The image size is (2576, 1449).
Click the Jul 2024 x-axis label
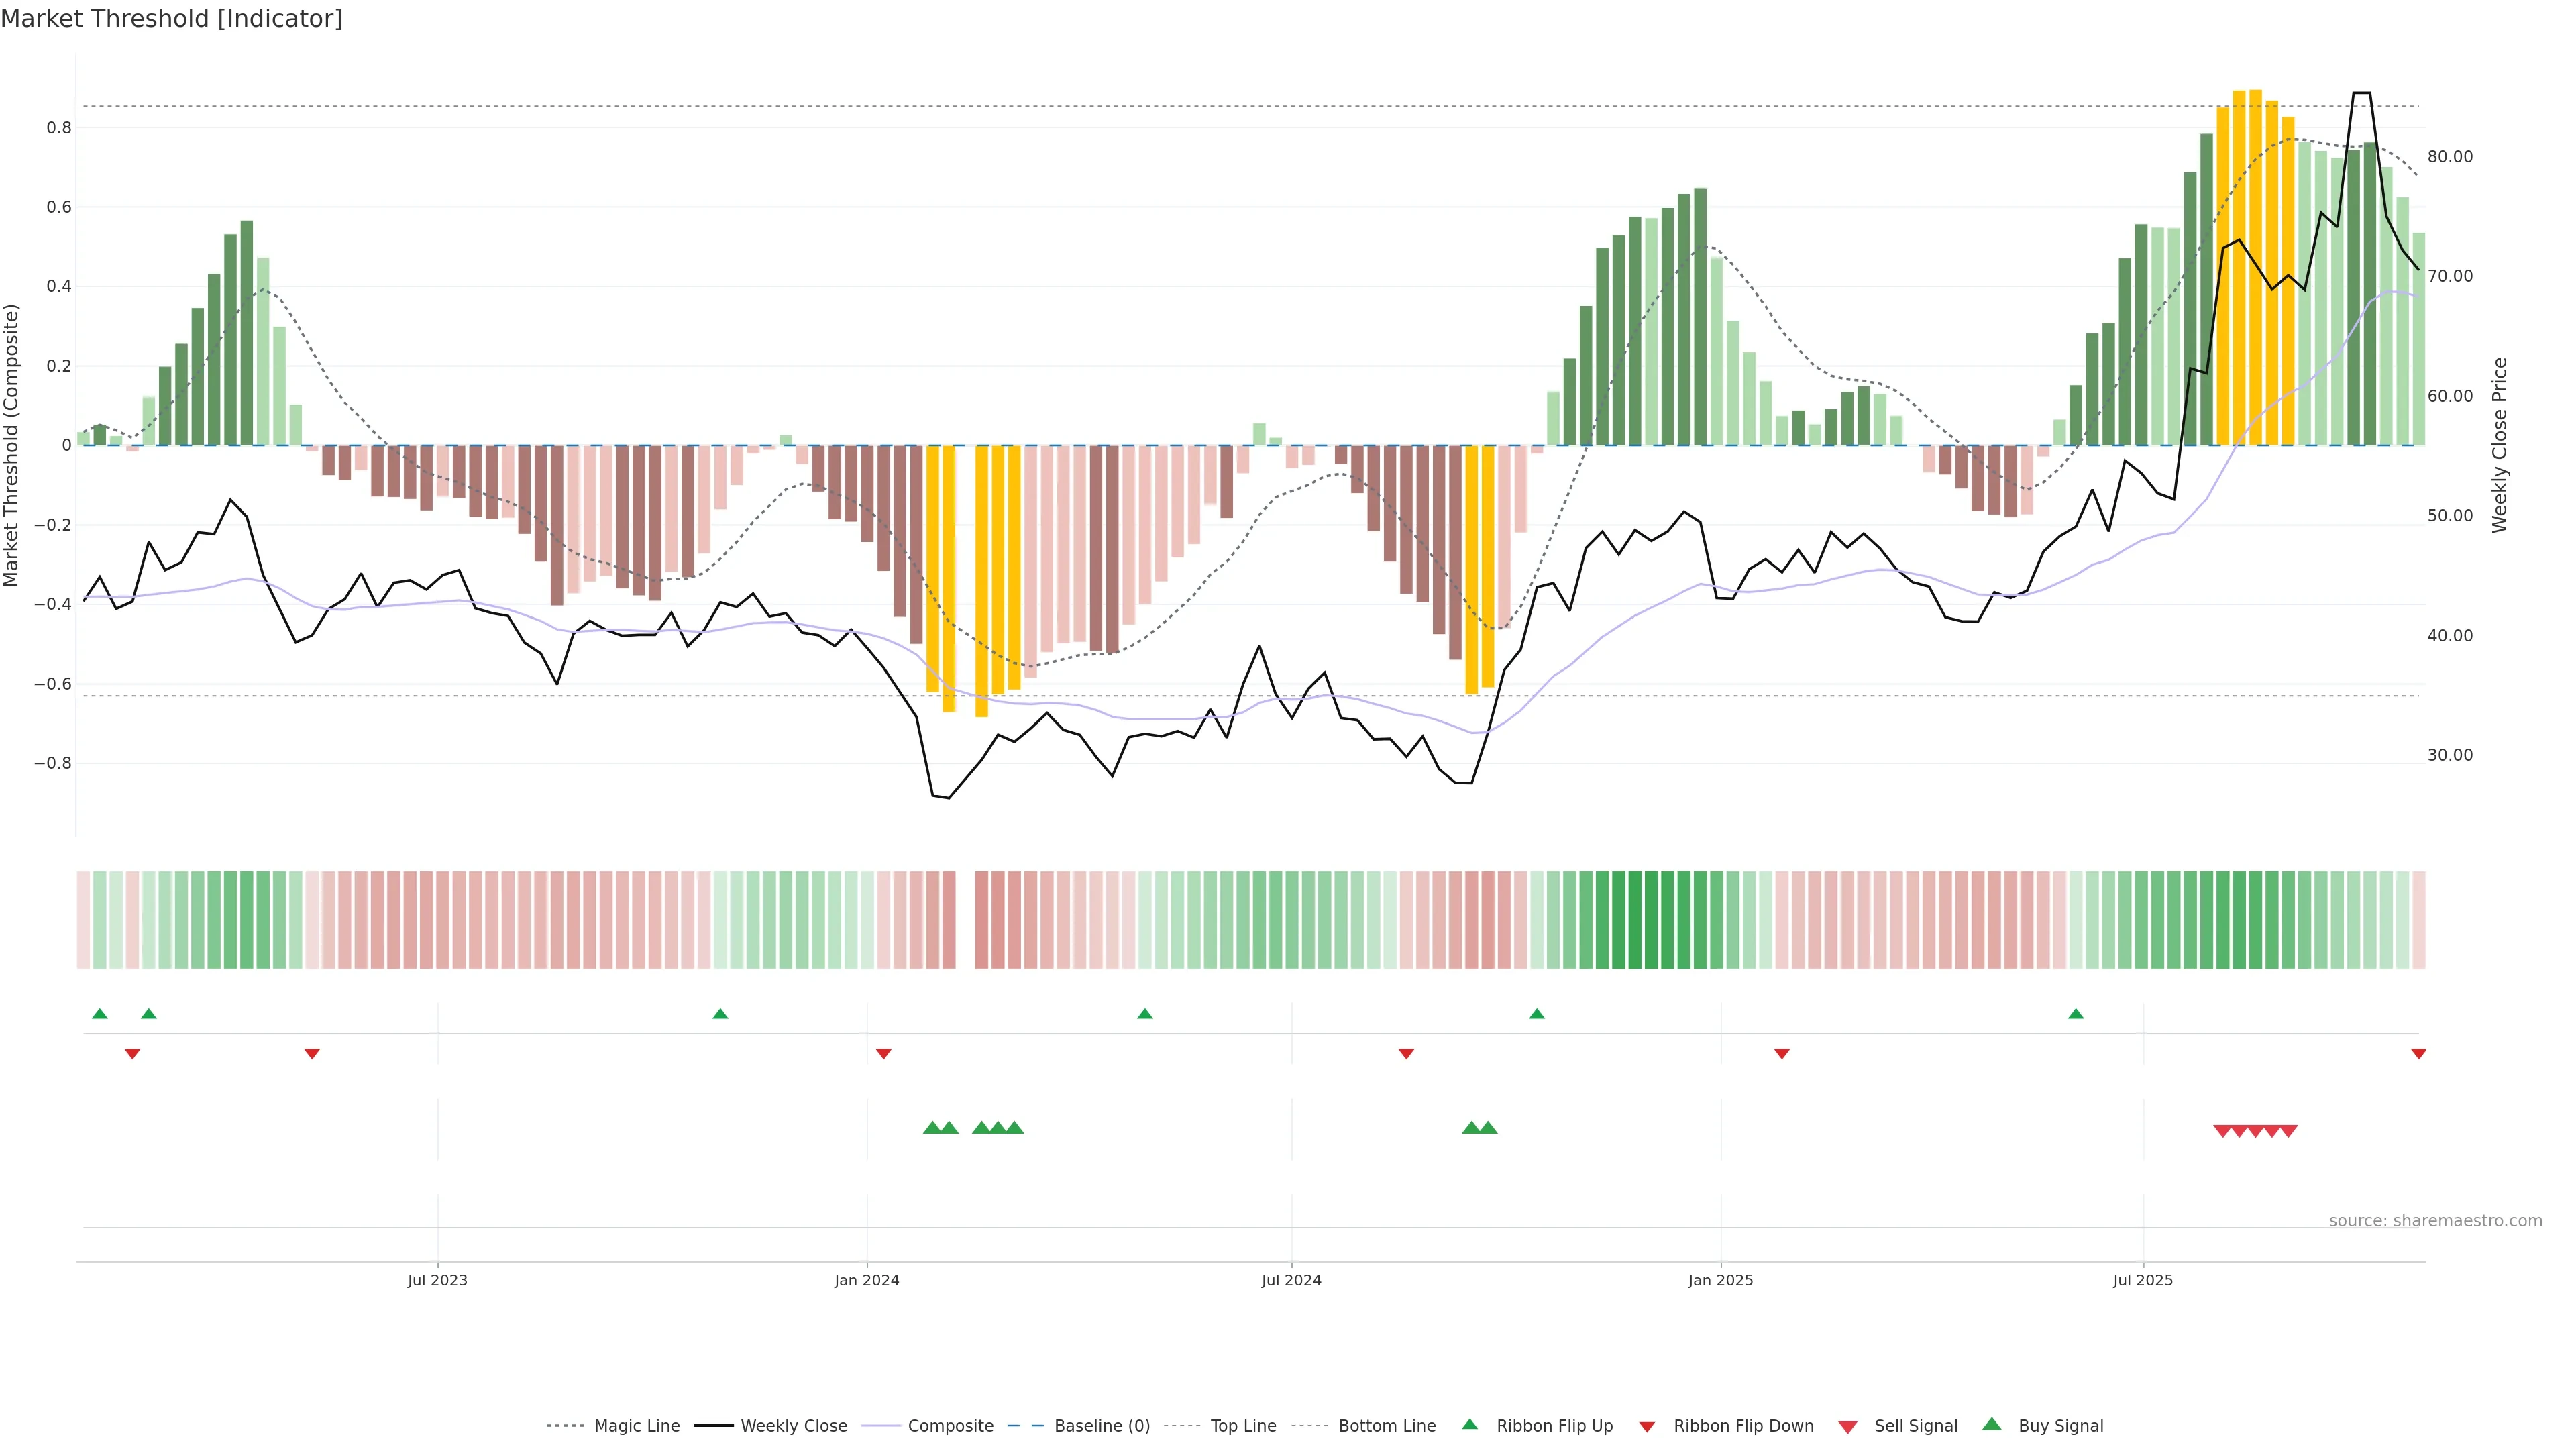1291,1280
